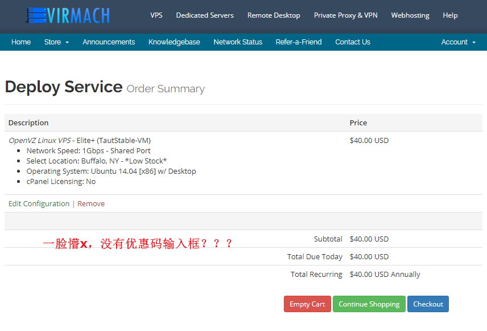
Task: Visit the Knowledgebase section
Action: click(174, 42)
